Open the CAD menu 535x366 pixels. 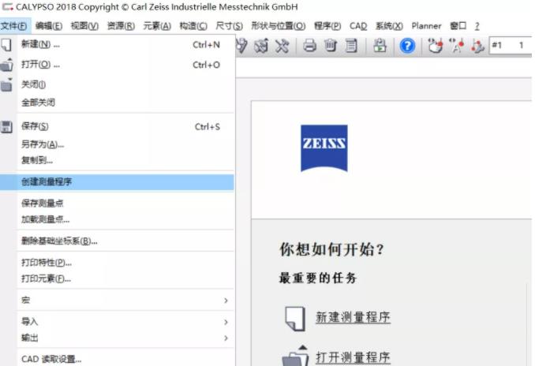tap(358, 26)
